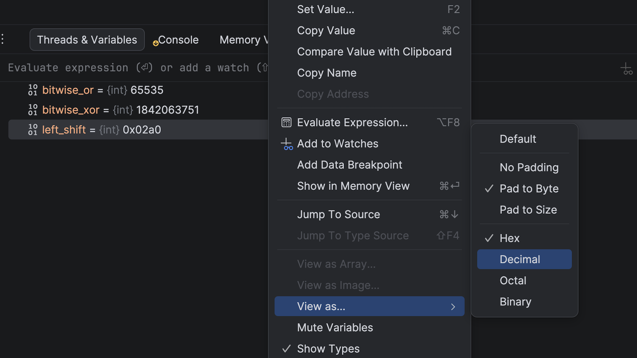
Task: Click the binary icon beside left_shift
Action: click(x=33, y=130)
